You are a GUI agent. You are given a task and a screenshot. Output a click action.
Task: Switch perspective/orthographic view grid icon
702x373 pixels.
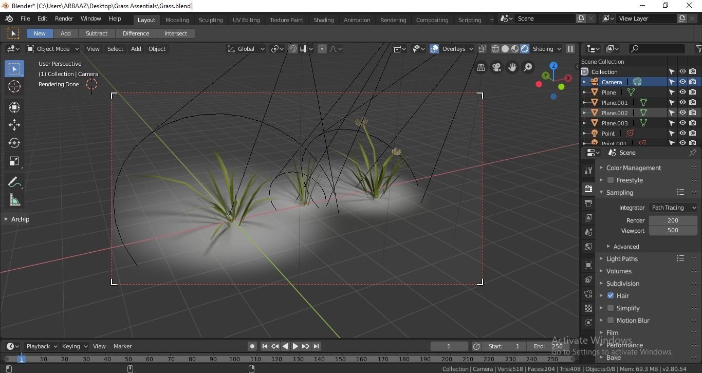click(481, 67)
